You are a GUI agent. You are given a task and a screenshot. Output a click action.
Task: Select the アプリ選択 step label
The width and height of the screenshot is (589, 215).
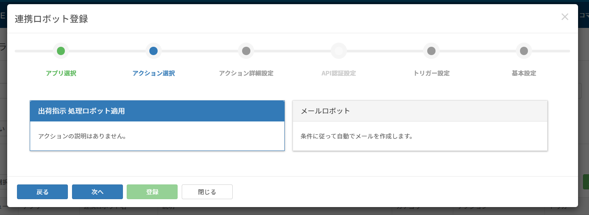click(x=61, y=73)
